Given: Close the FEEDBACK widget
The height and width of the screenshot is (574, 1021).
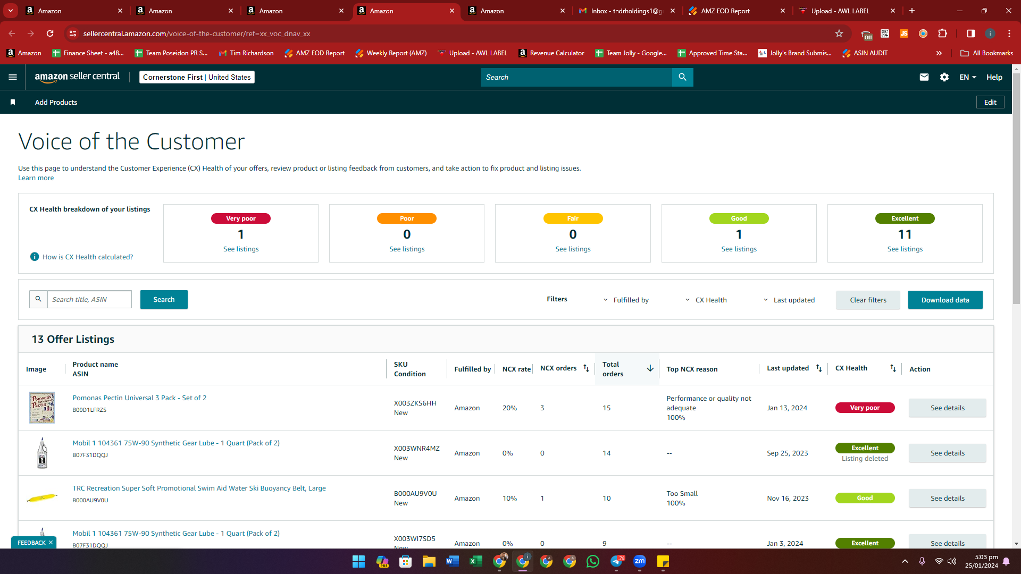Looking at the screenshot, I should click(x=51, y=543).
